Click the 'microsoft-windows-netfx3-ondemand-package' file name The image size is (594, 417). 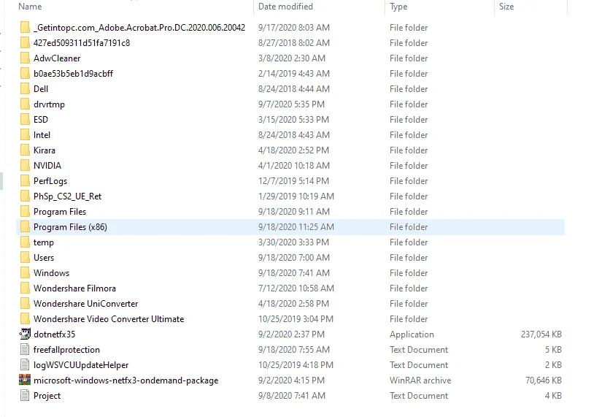tap(126, 380)
